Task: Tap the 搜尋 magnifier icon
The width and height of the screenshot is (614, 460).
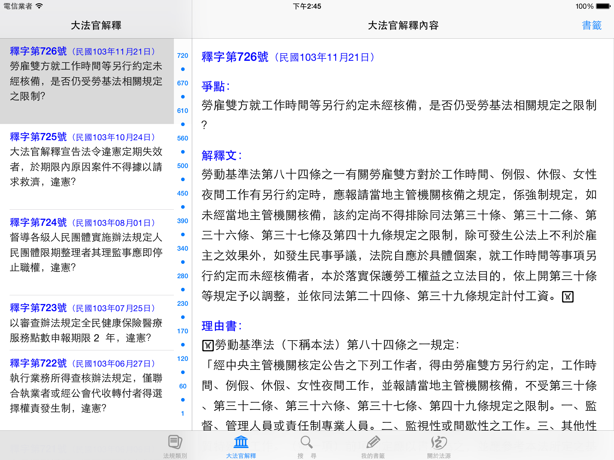Action: pyautogui.click(x=307, y=442)
